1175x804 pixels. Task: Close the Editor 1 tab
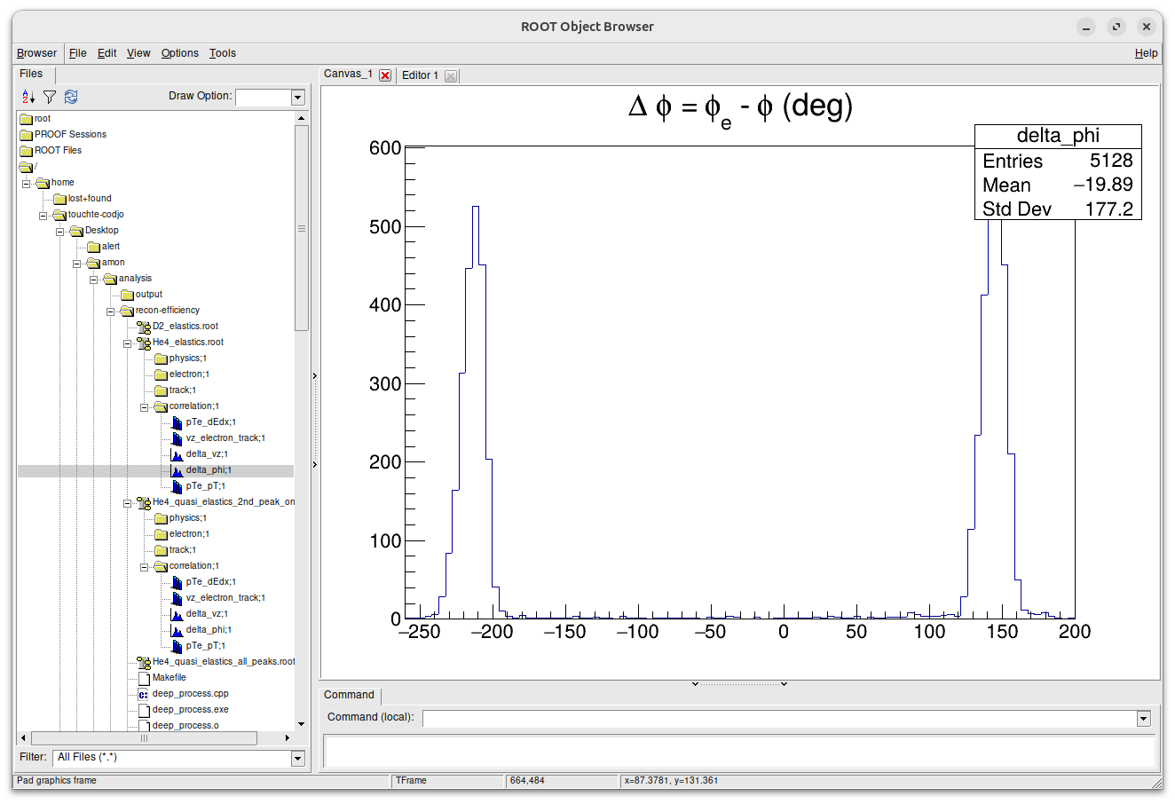451,76
